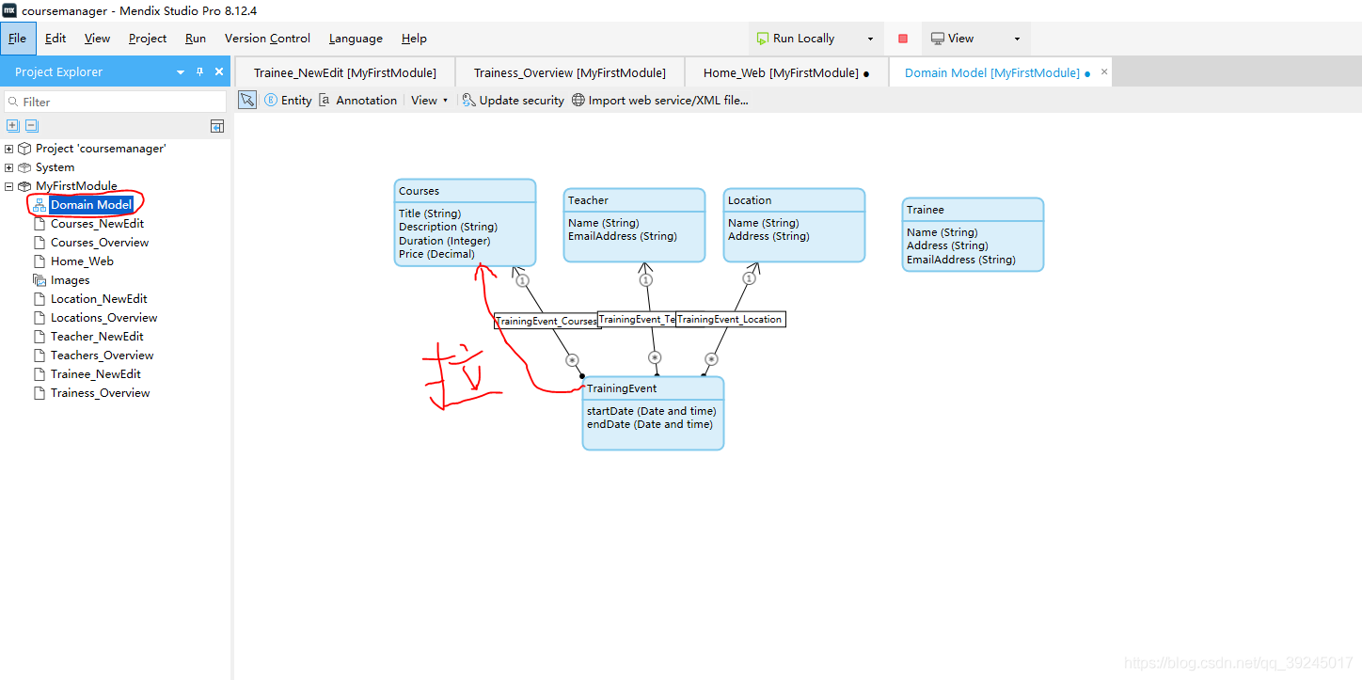This screenshot has width=1362, height=680.
Task: Toggle pin on Project Explorer panel
Action: [199, 72]
